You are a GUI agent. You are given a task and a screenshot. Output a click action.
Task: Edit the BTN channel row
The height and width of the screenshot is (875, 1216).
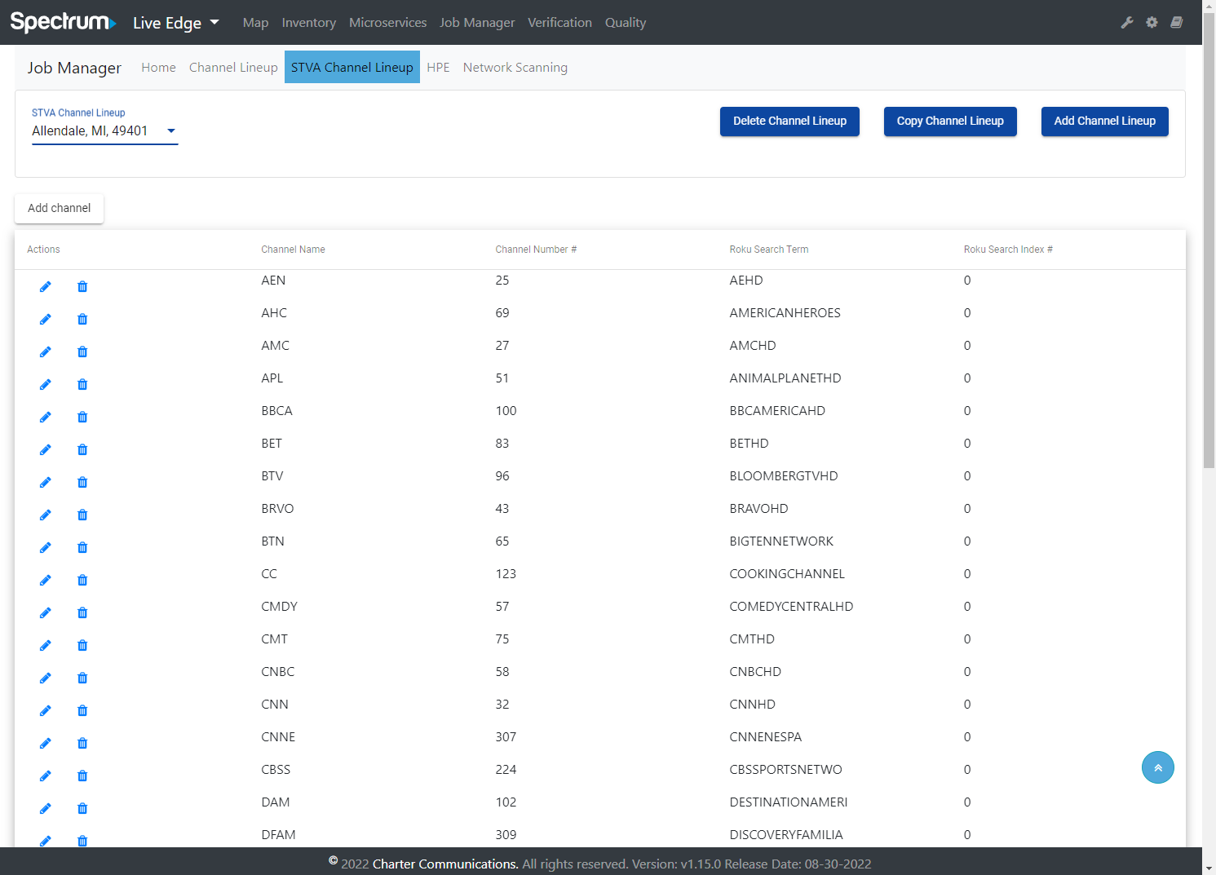point(46,547)
